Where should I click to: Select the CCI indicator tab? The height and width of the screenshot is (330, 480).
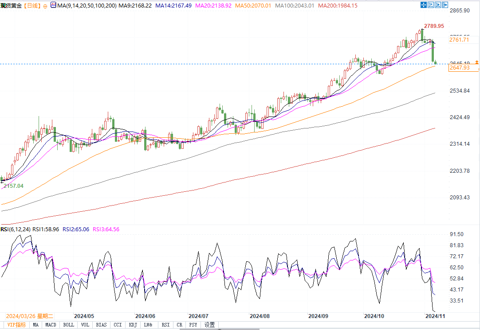(118, 325)
